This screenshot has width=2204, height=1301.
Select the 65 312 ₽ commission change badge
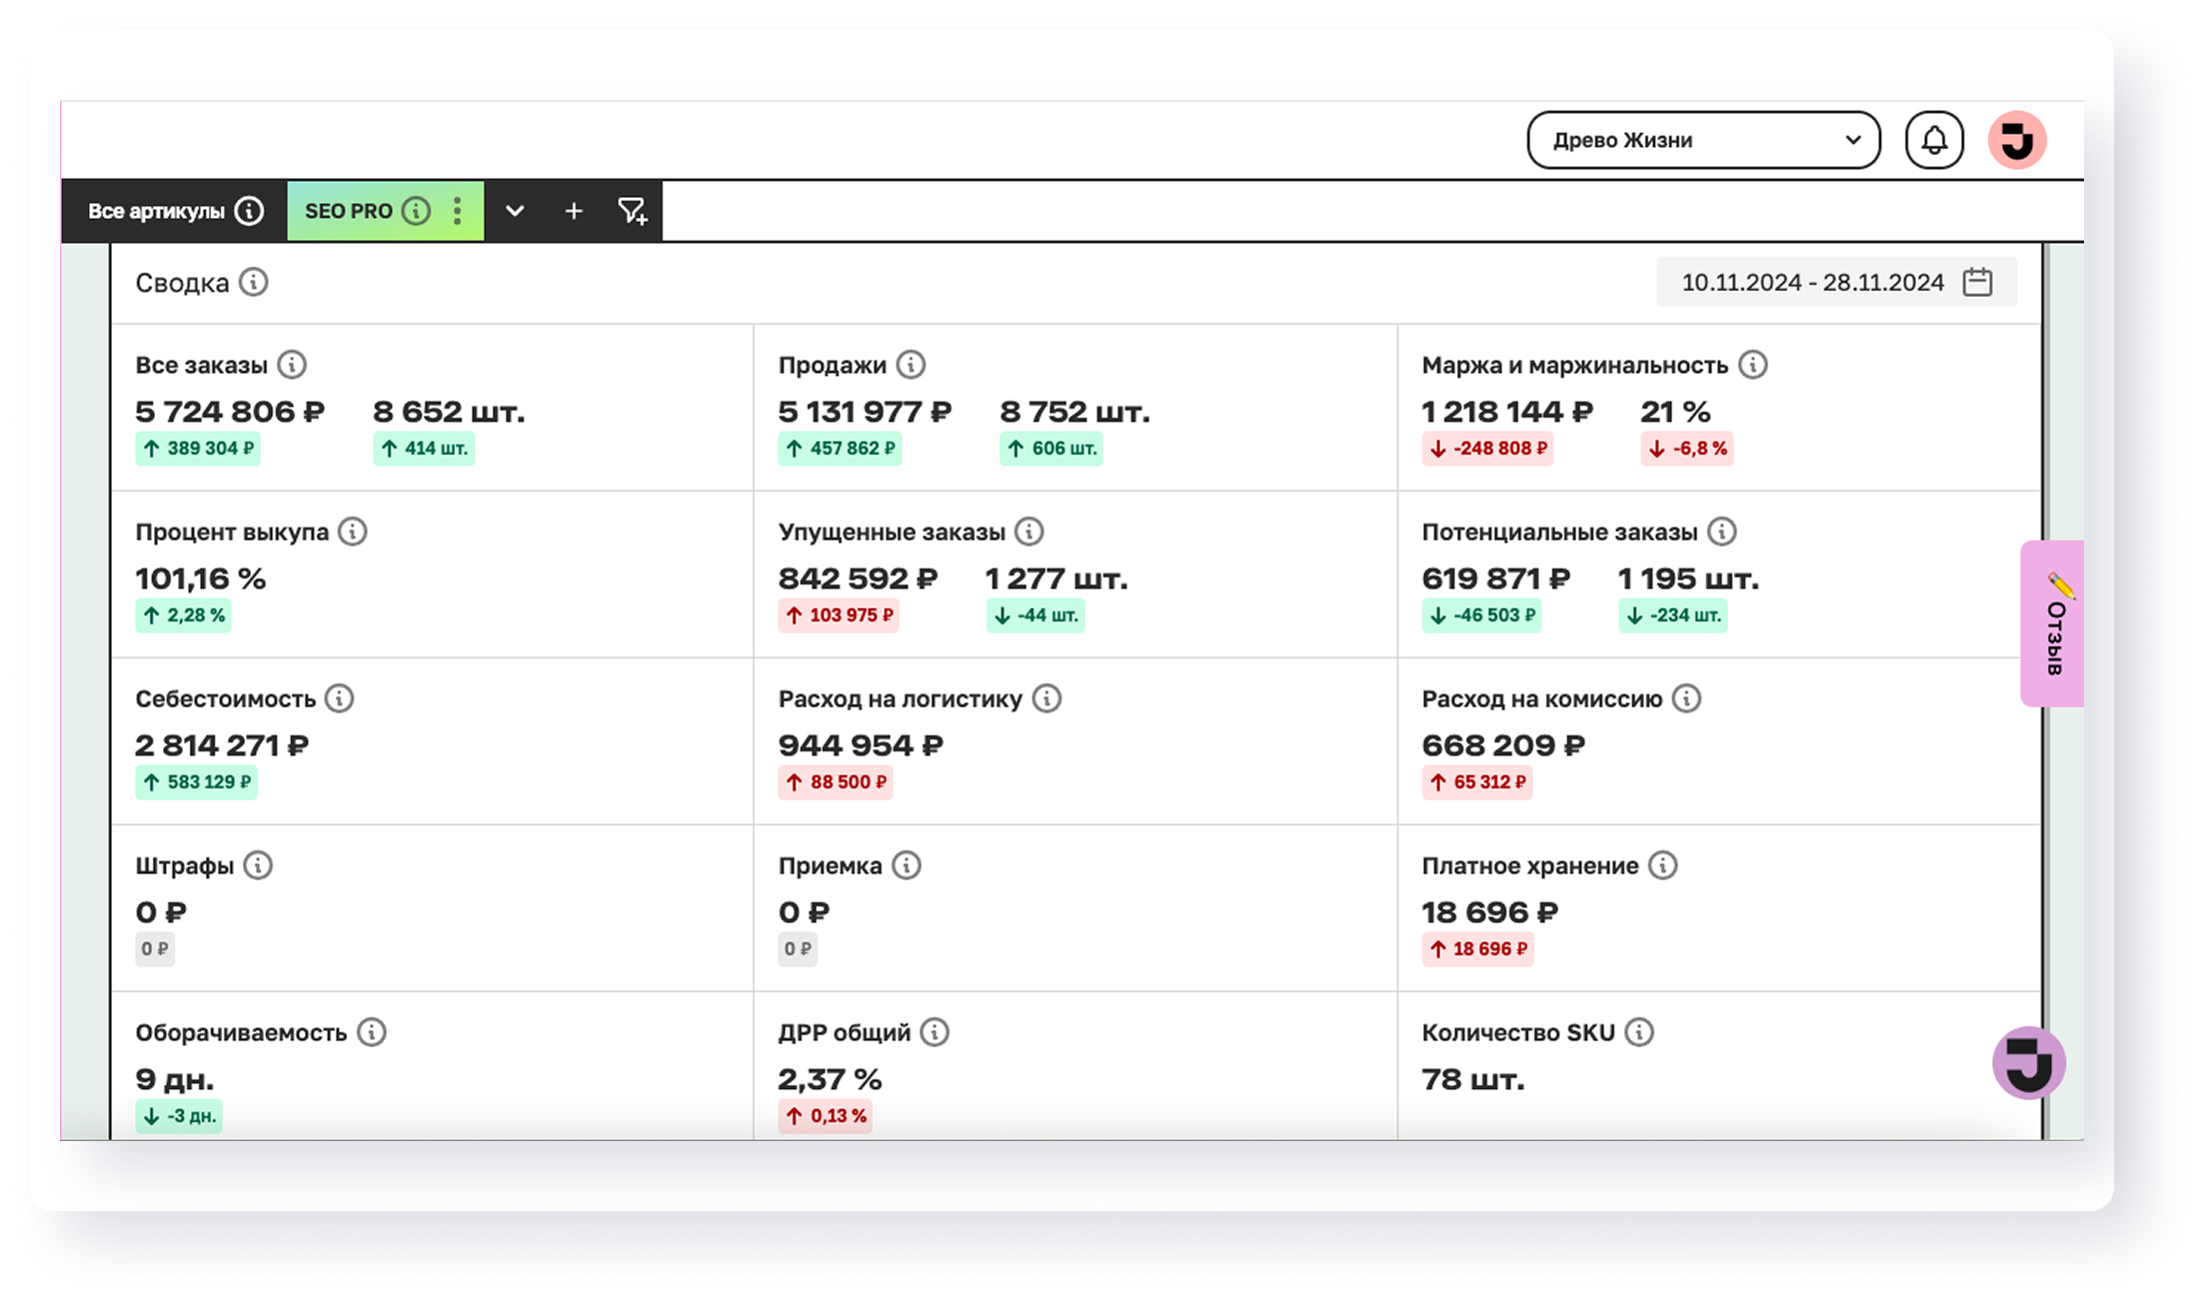[x=1477, y=782]
